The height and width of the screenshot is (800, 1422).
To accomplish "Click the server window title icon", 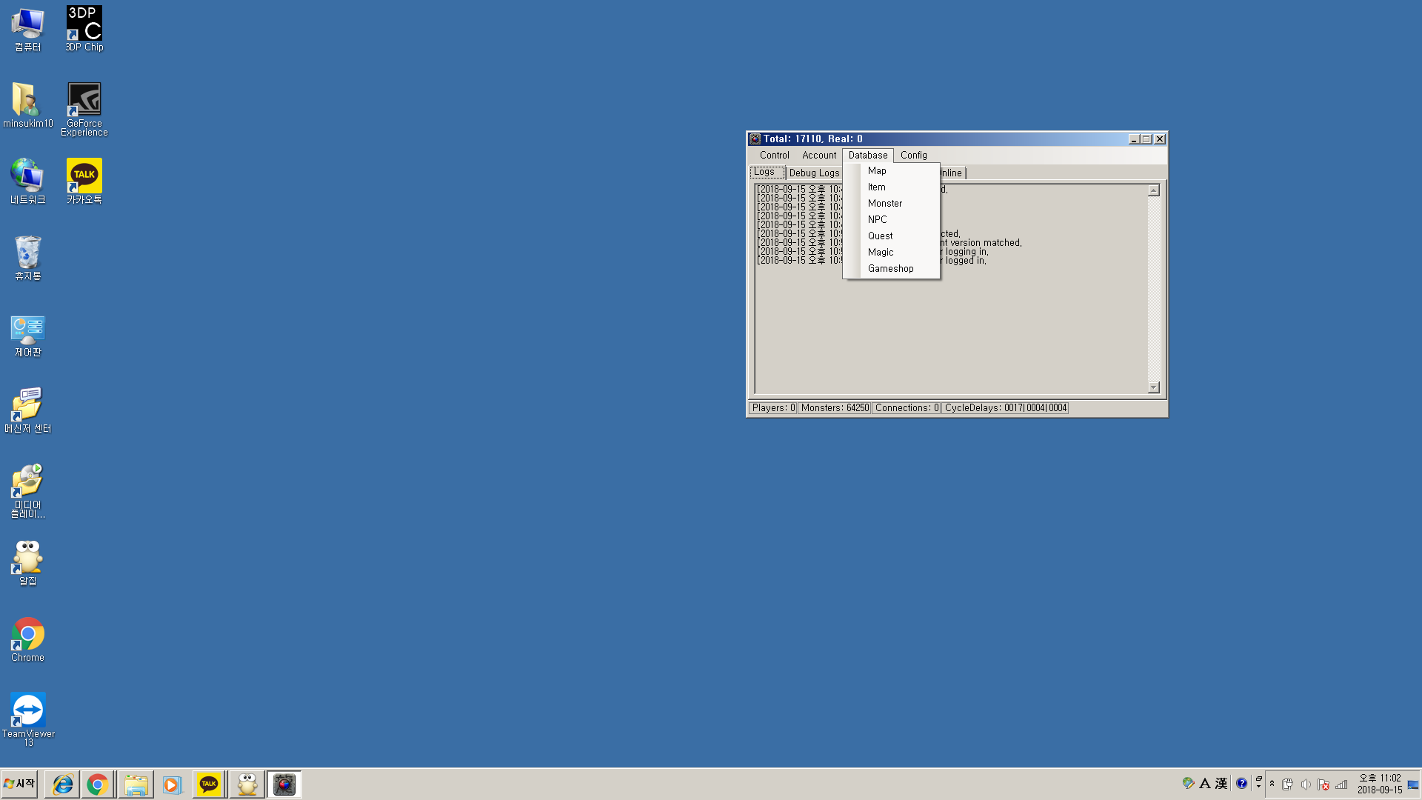I will click(x=755, y=139).
